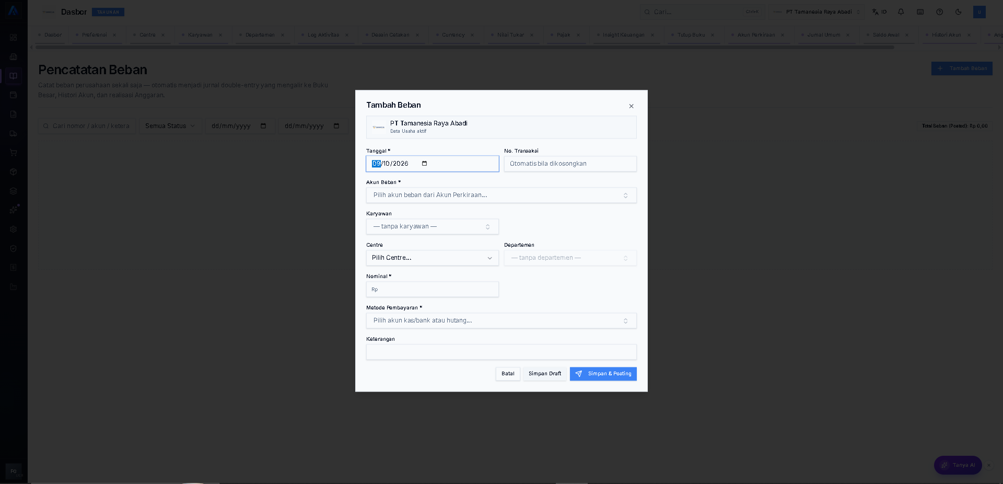Open the package box icon in sidebar
The height and width of the screenshot is (484, 1003).
[14, 172]
